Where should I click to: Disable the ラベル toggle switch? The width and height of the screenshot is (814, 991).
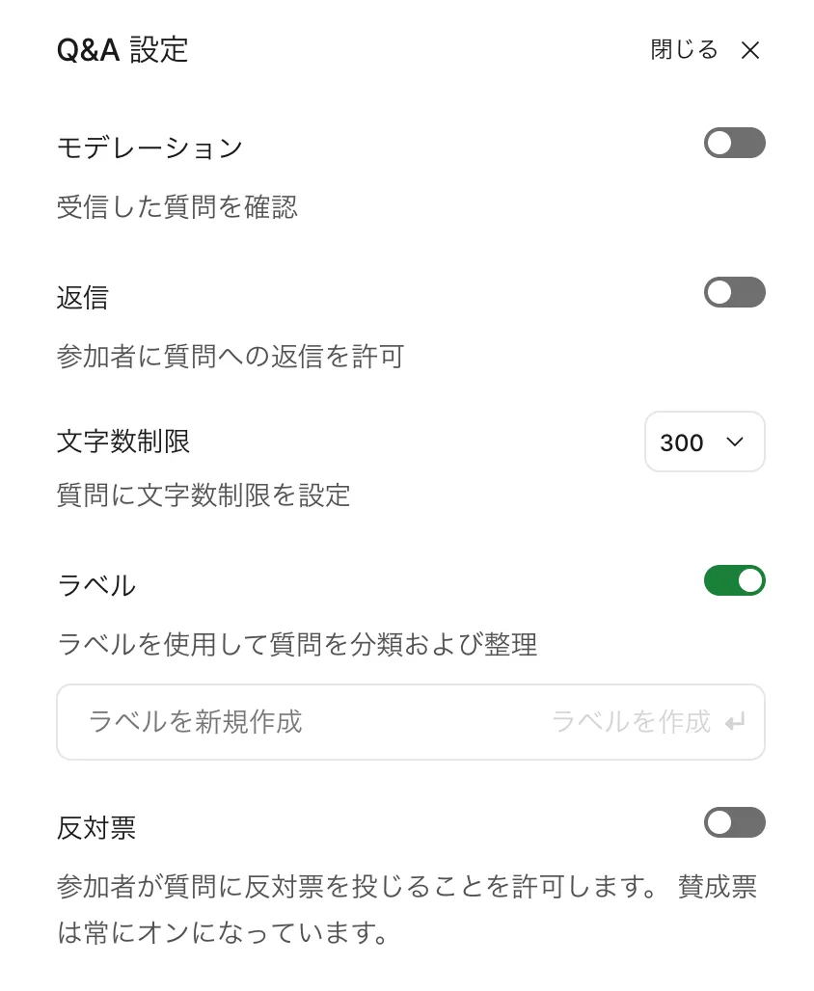734,580
